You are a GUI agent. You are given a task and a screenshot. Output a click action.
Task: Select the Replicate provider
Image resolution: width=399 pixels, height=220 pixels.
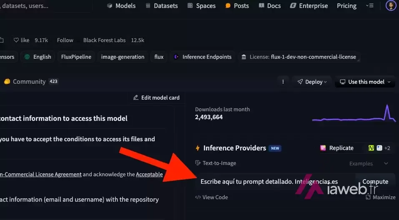tap(337, 148)
